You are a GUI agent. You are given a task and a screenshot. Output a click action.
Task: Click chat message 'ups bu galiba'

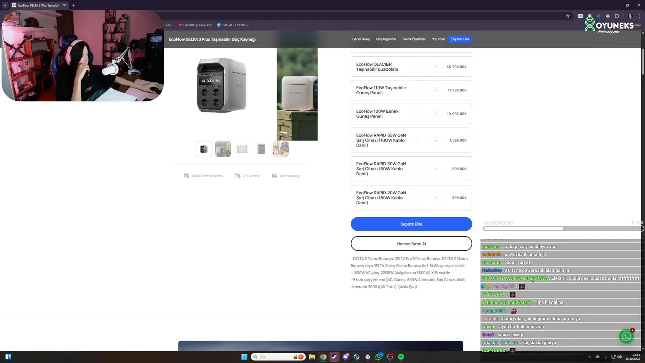click(550, 302)
